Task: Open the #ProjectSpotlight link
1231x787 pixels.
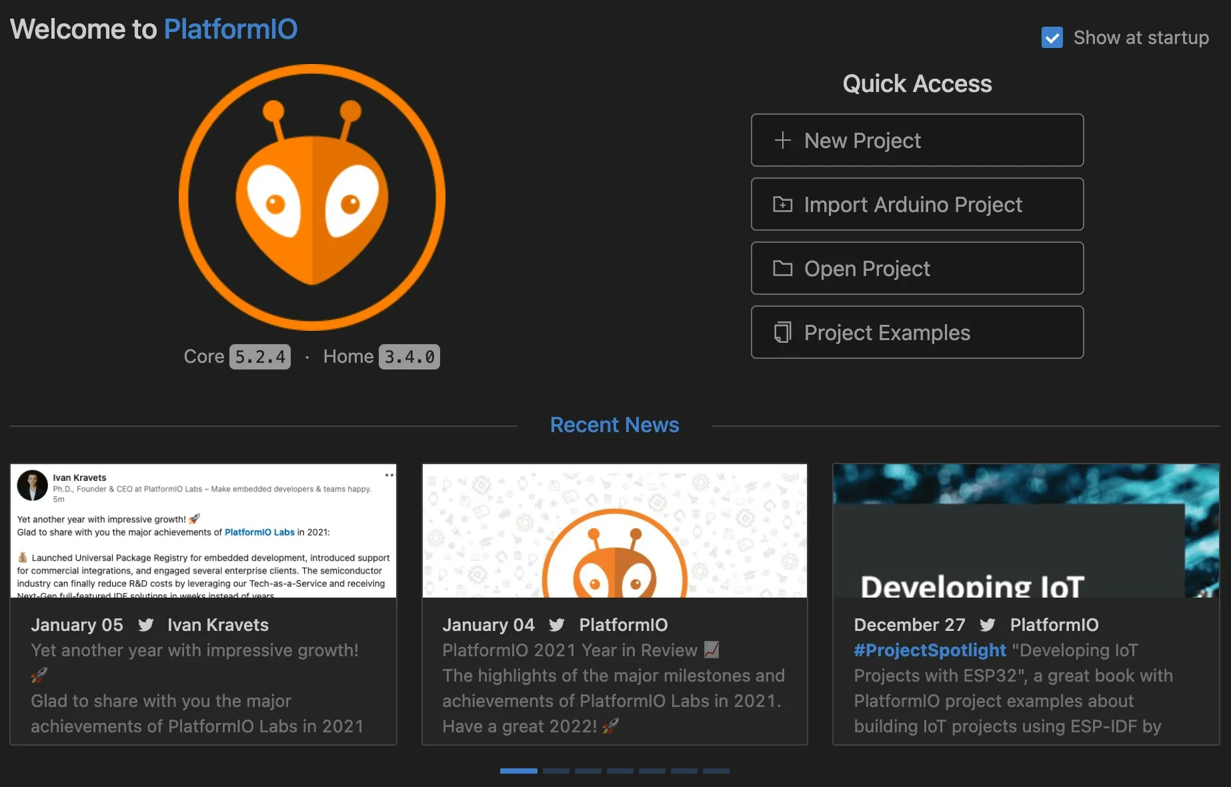Action: pyautogui.click(x=930, y=650)
